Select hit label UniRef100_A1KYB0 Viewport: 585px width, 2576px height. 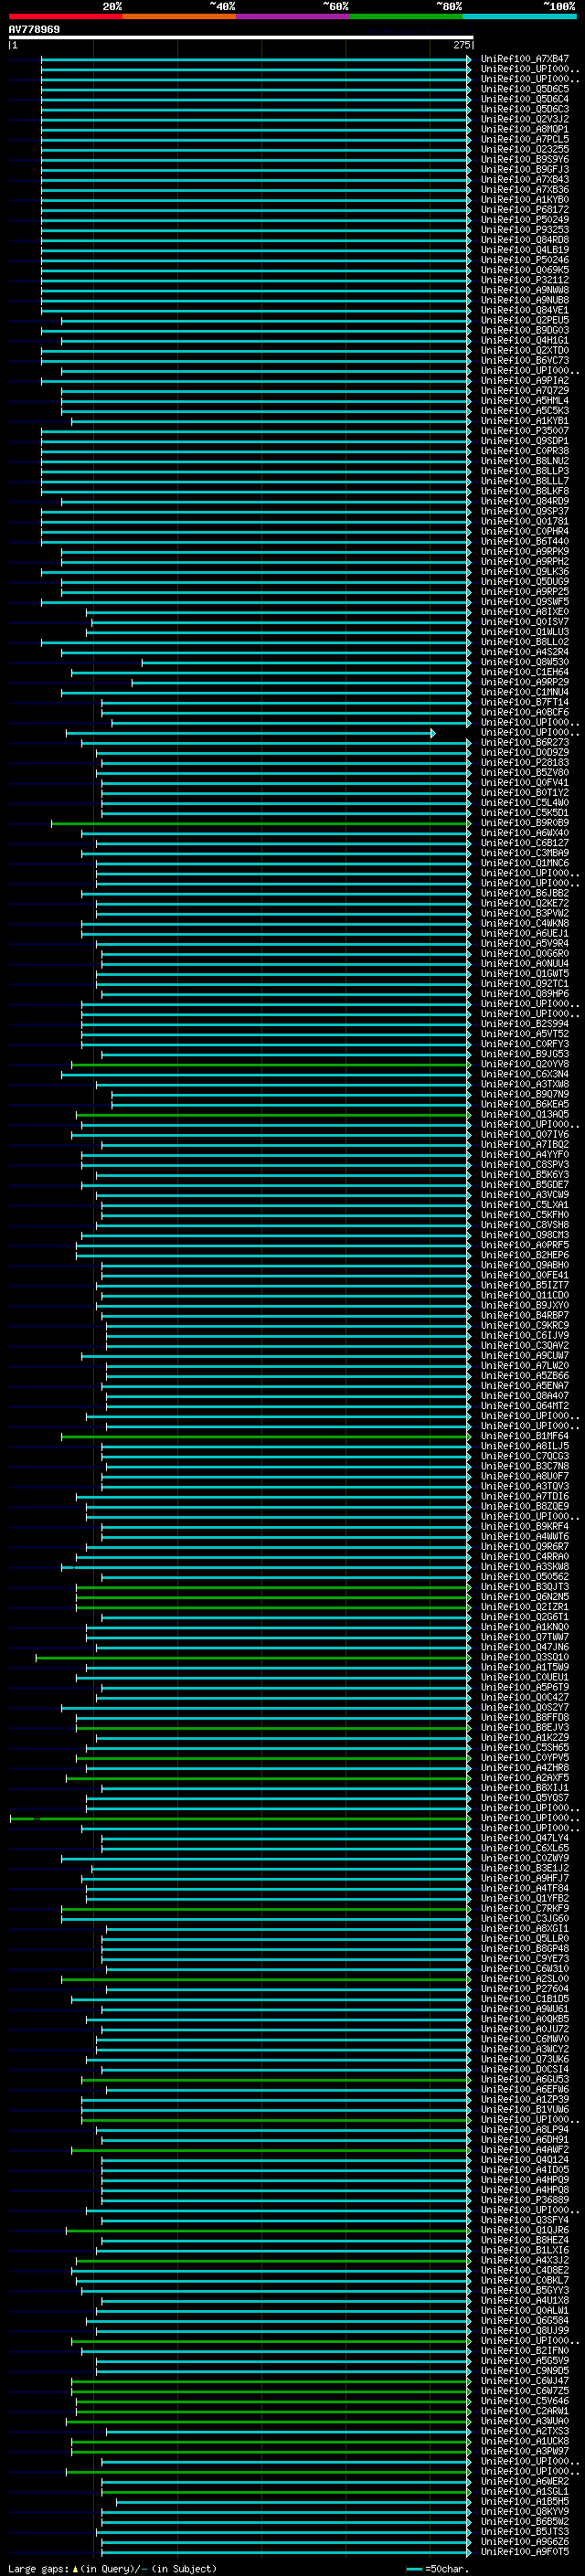(524, 199)
